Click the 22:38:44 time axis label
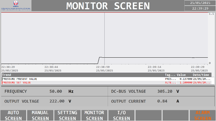The width and height of the screenshot is (216, 121). [x=51, y=67]
